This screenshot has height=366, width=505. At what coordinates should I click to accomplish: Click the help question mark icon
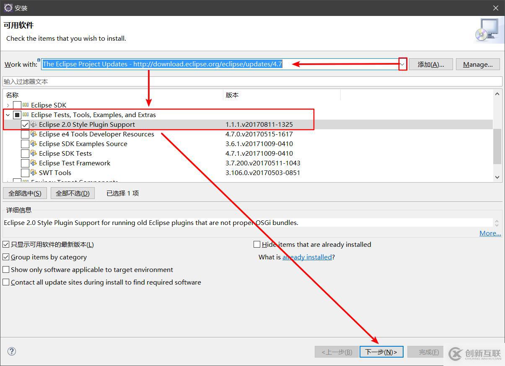(12, 351)
